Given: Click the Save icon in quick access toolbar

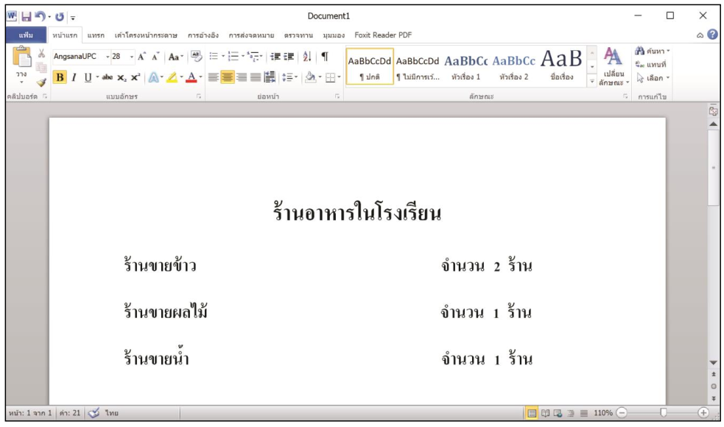Looking at the screenshot, I should click(x=27, y=15).
